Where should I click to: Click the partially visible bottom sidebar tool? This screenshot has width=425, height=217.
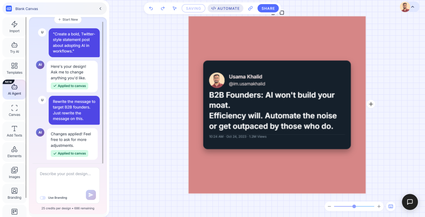pyautogui.click(x=15, y=211)
